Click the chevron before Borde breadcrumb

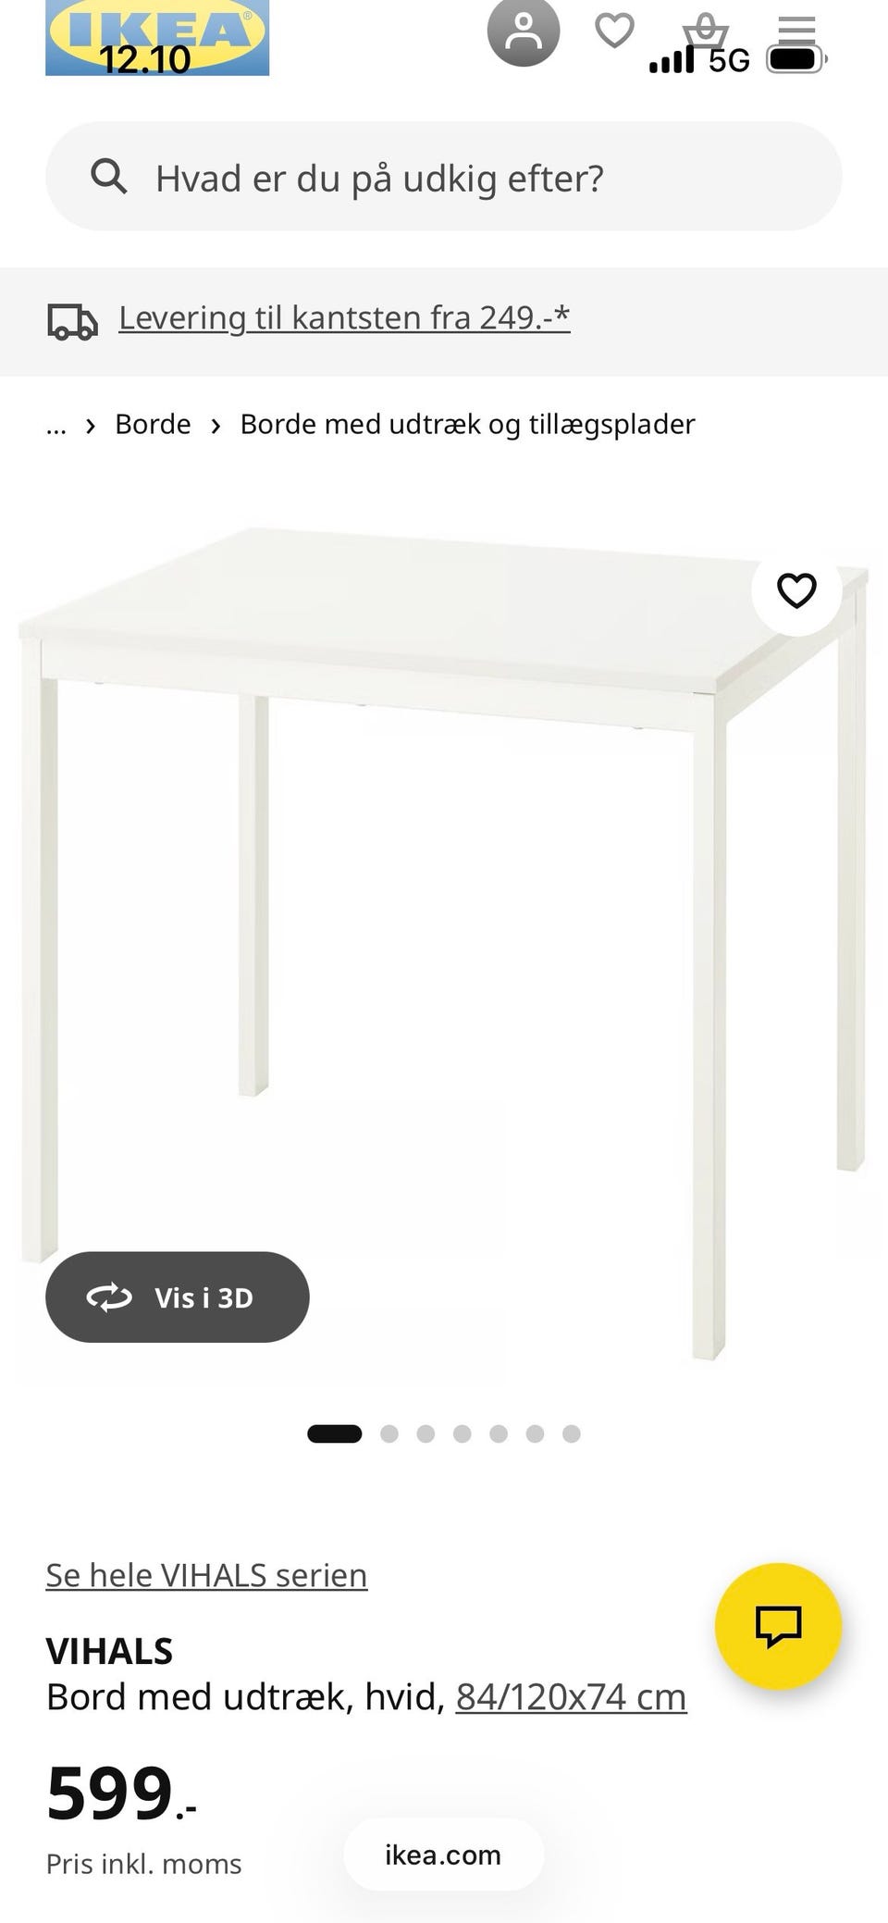tap(91, 426)
